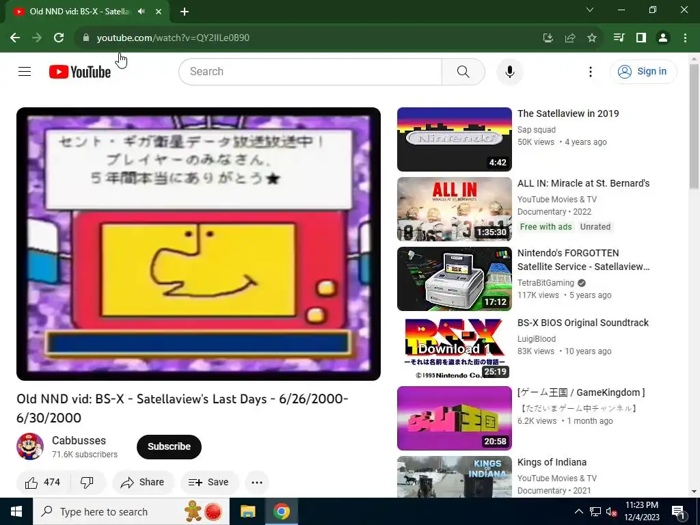Image resolution: width=700 pixels, height=525 pixels.
Task: Close the Old NND vid tab
Action: pos(159,12)
